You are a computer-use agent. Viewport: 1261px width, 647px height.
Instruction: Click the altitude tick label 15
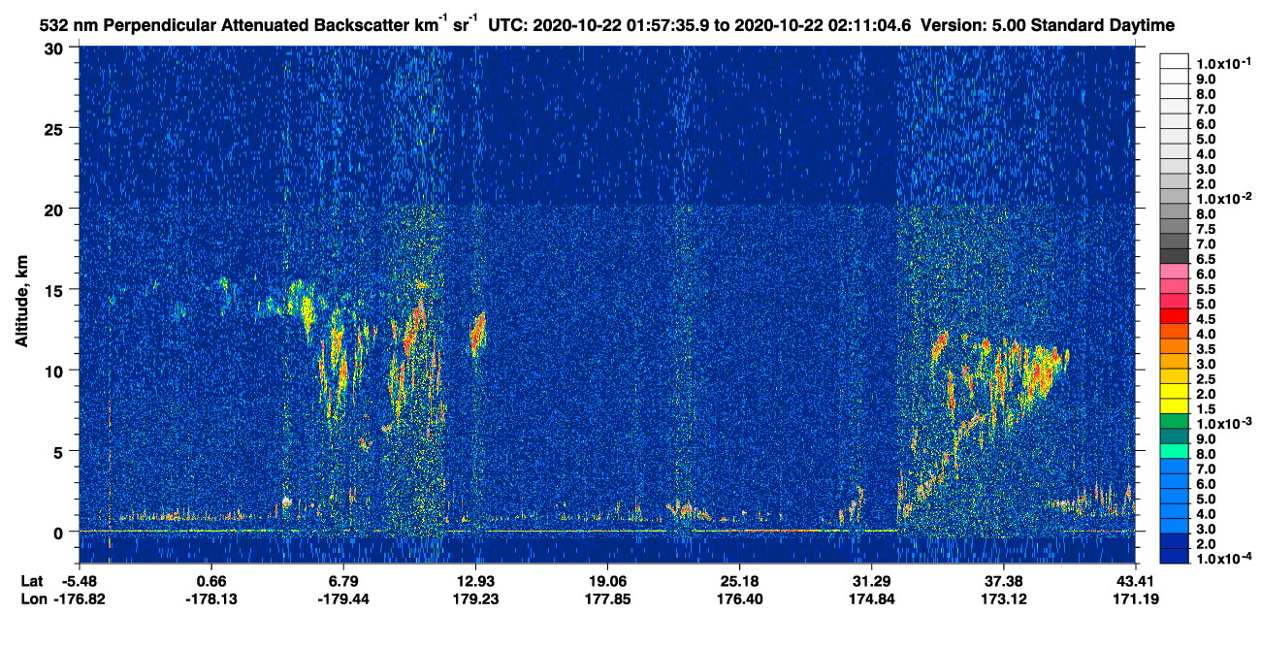click(x=55, y=289)
